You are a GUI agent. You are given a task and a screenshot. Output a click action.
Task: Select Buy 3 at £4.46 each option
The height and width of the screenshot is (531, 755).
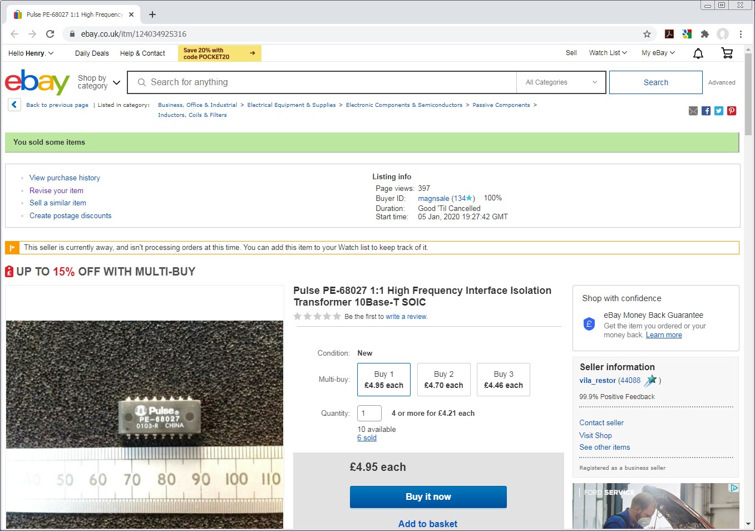click(x=504, y=380)
